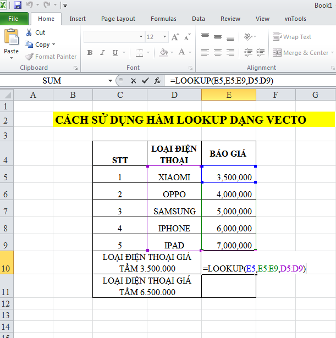The image size is (336, 338).
Task: Expand the Borders dropdown arrow
Action: point(148,53)
